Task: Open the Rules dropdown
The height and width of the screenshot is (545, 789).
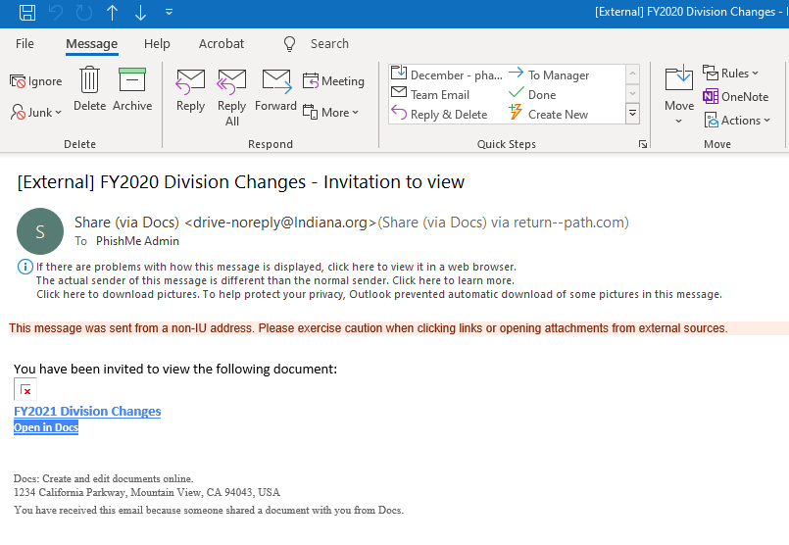Action: [x=730, y=73]
